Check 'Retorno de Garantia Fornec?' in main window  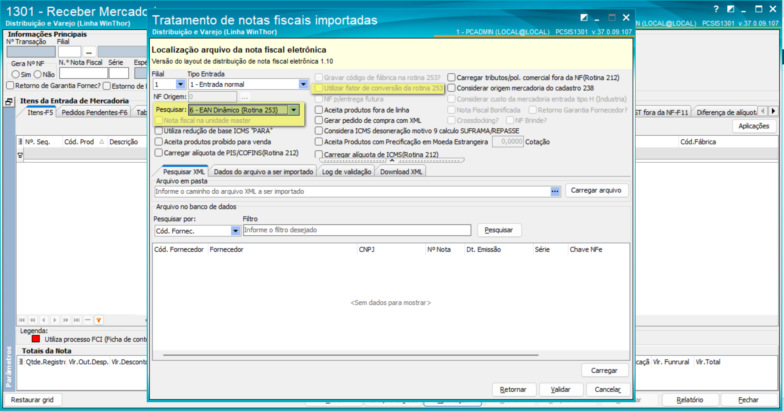click(11, 86)
